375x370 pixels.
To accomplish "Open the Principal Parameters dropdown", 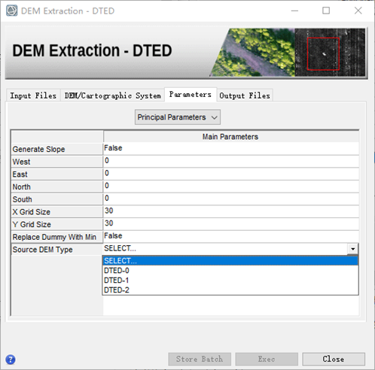I will pyautogui.click(x=178, y=117).
